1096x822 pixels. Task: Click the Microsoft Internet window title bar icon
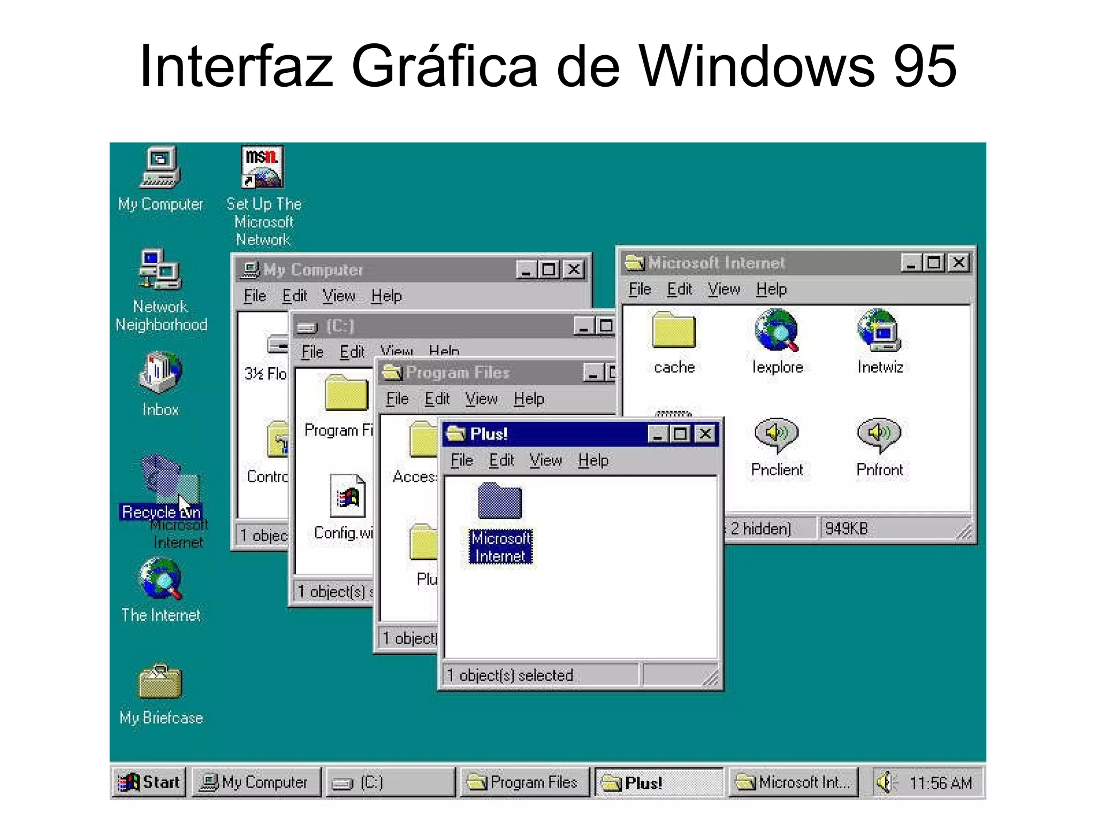point(635,263)
